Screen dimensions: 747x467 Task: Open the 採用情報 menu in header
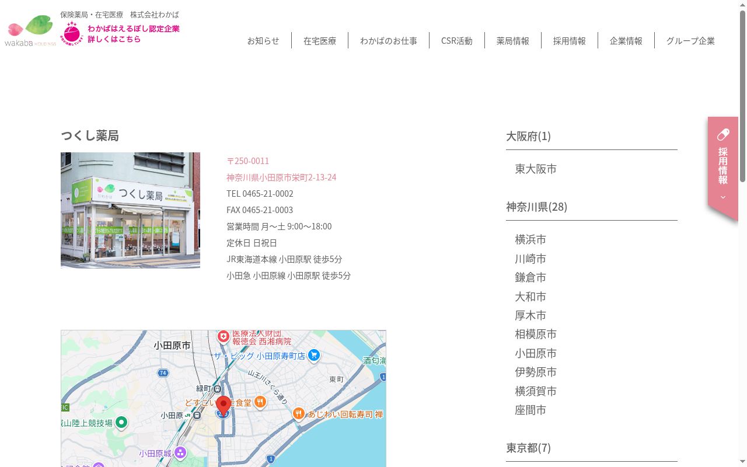pos(570,41)
